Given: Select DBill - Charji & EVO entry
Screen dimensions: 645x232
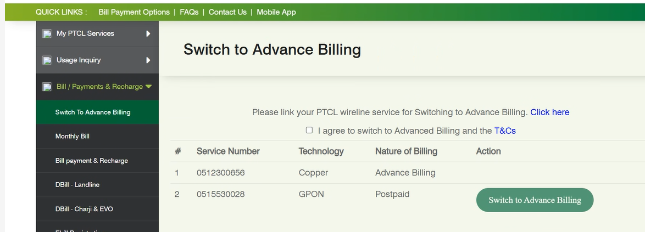Looking at the screenshot, I should (x=84, y=209).
